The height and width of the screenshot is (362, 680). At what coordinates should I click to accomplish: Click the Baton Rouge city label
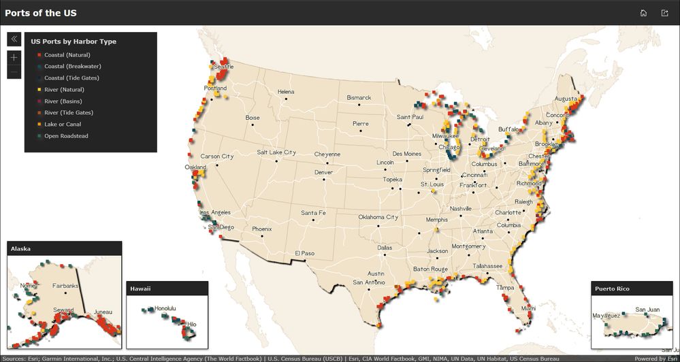click(430, 269)
